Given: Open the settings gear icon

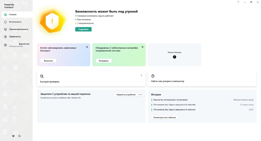Looking at the screenshot, I should pos(13,136).
